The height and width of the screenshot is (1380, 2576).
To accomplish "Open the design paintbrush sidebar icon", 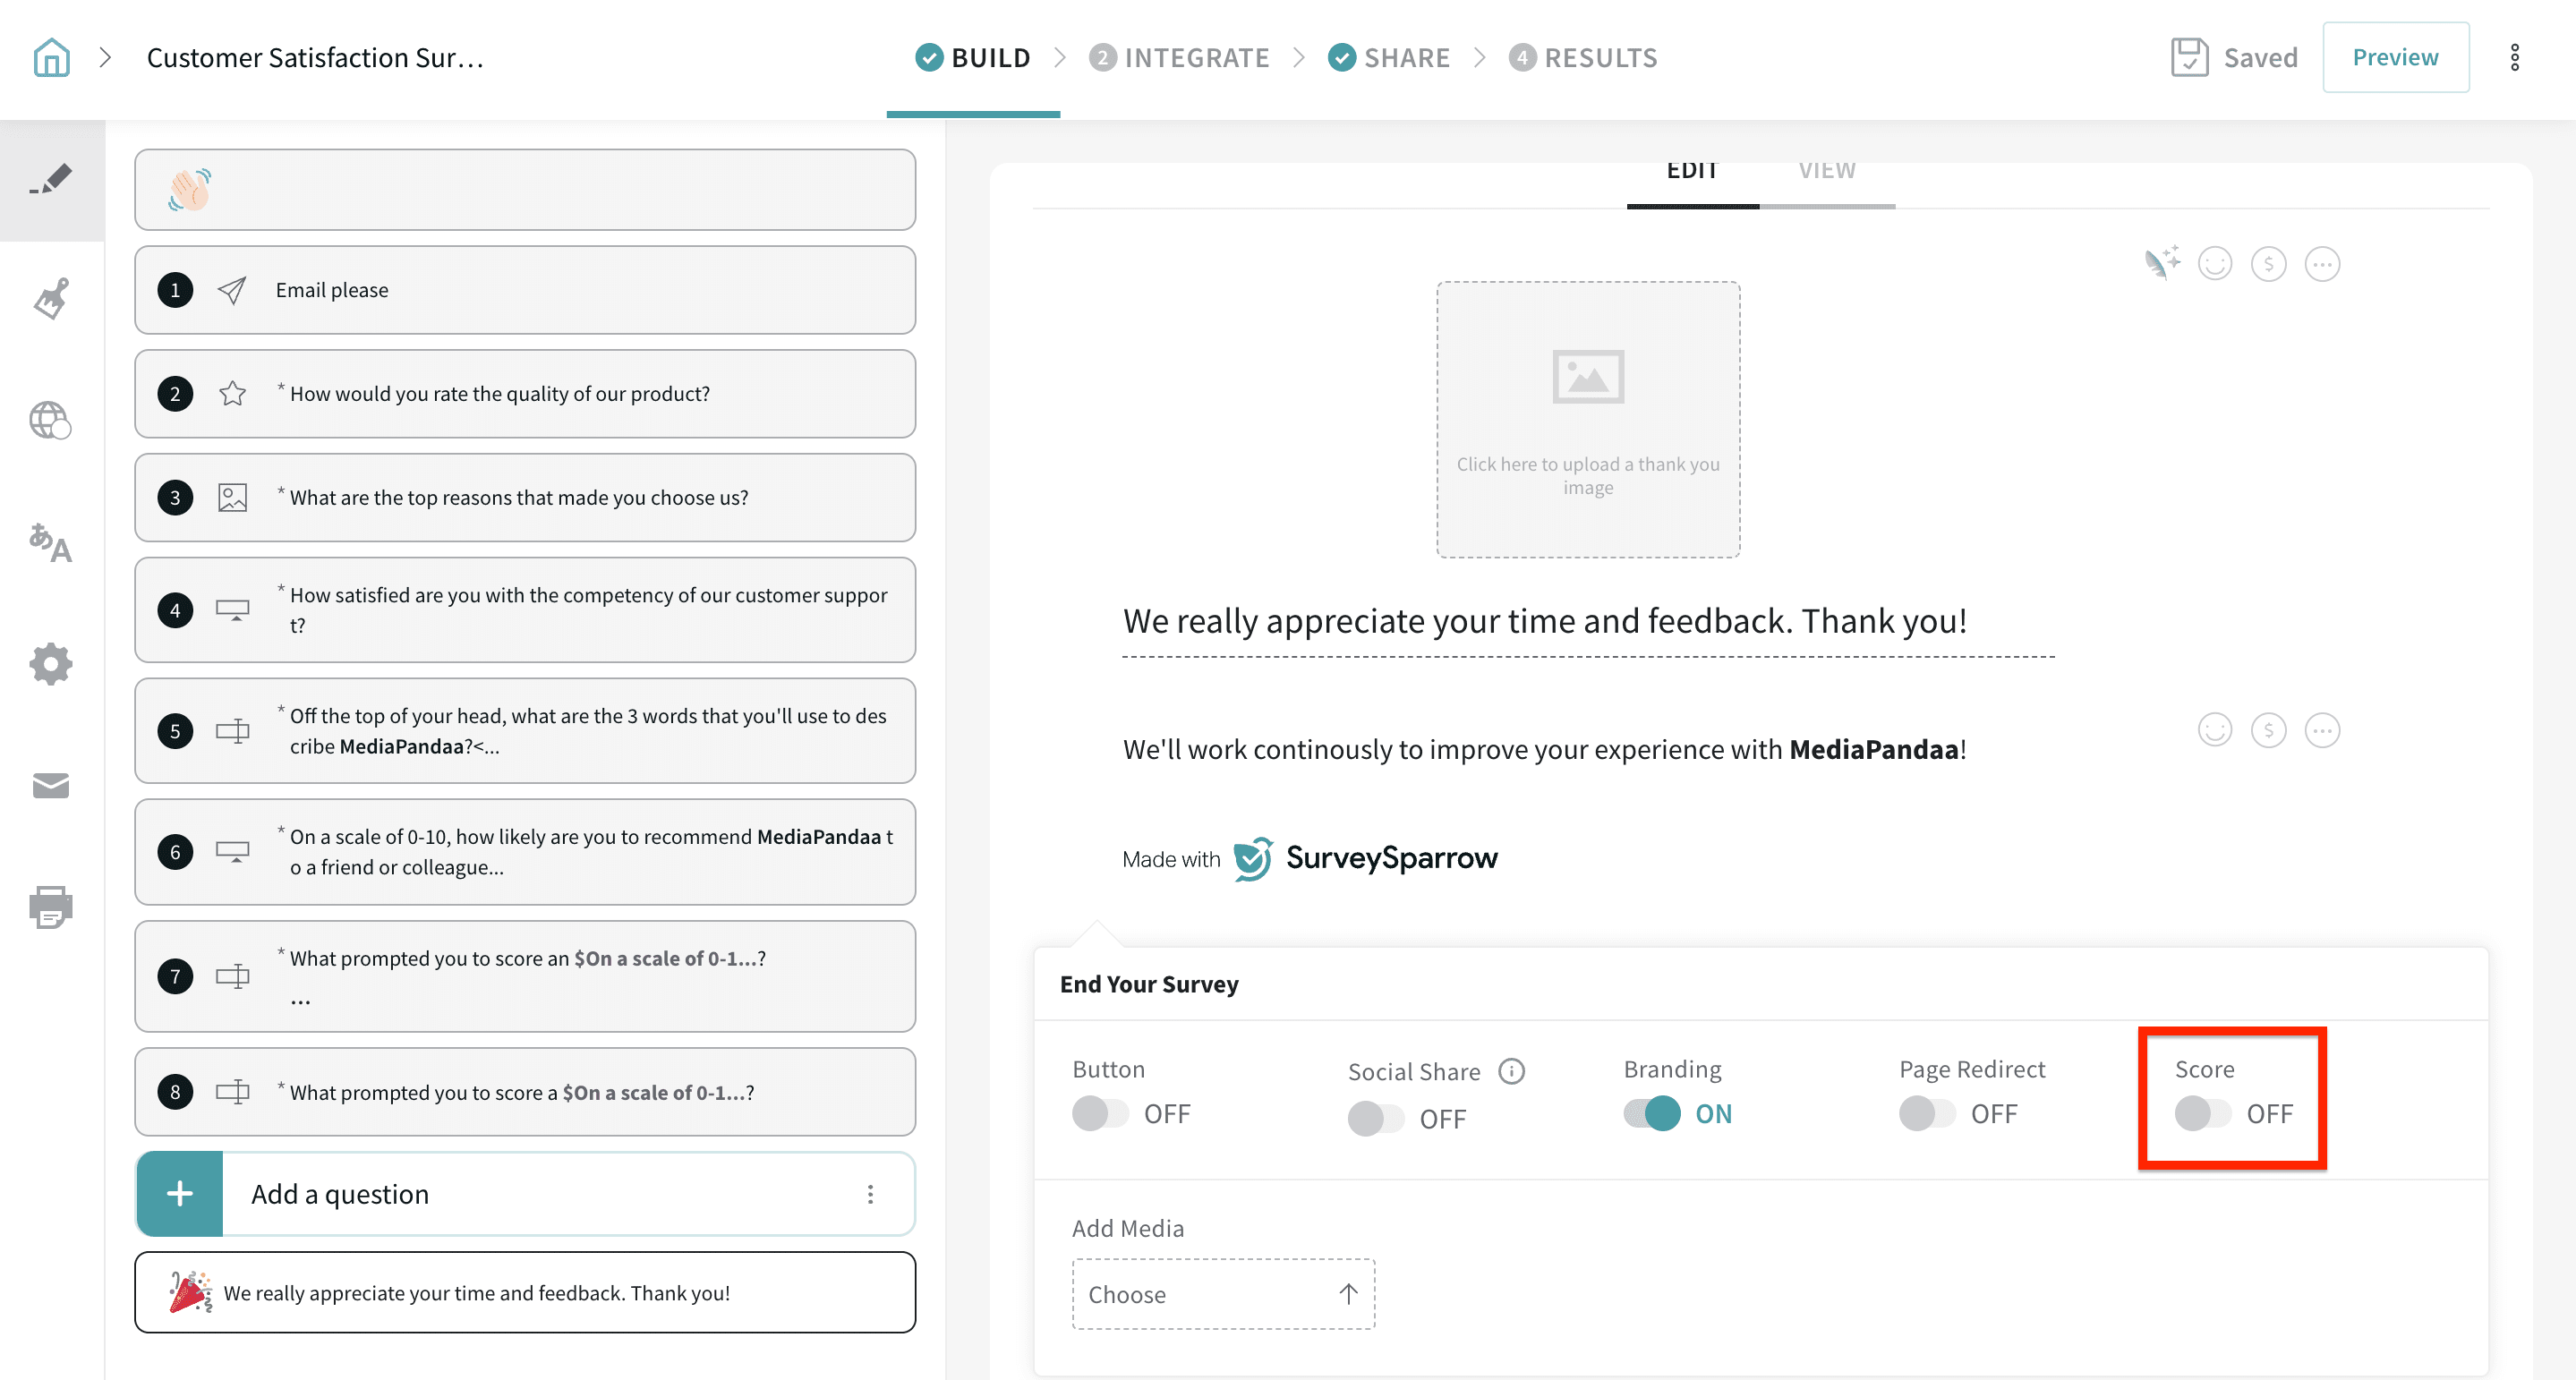I will click(x=51, y=298).
